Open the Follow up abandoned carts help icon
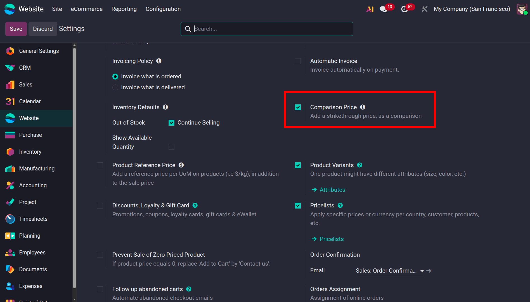530x302 pixels. (189, 289)
